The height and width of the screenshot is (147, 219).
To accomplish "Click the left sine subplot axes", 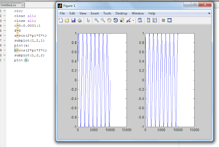I will point(102,80).
